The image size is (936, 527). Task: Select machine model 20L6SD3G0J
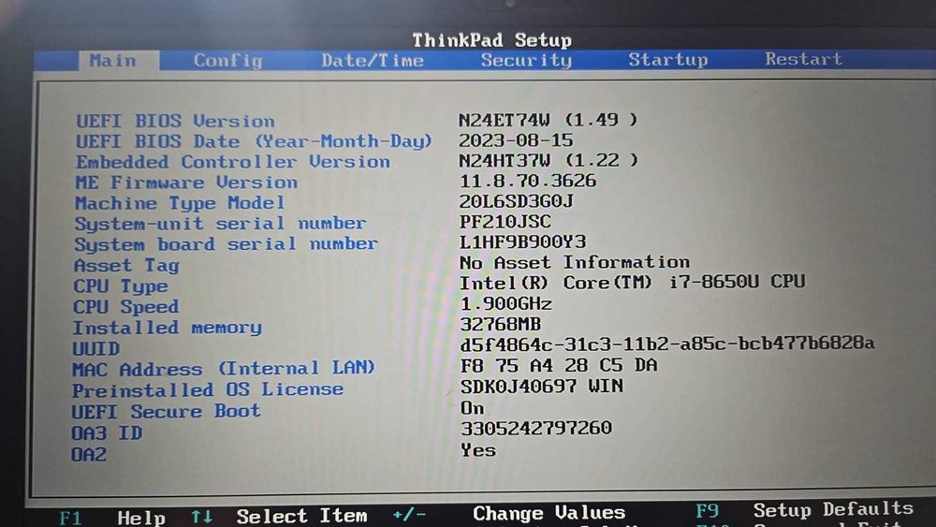pyautogui.click(x=517, y=201)
